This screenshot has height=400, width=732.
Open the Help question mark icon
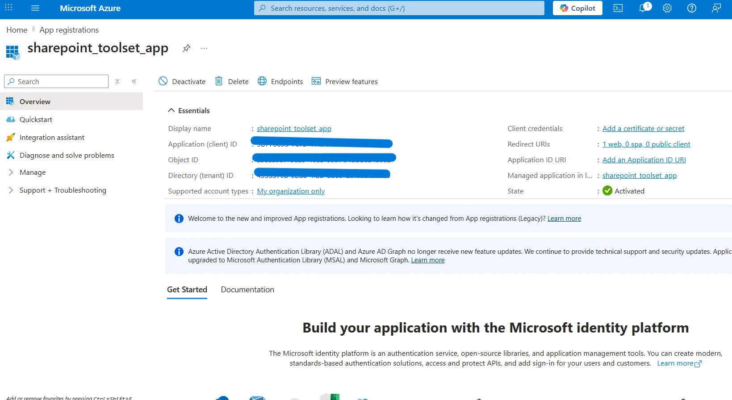(x=692, y=8)
